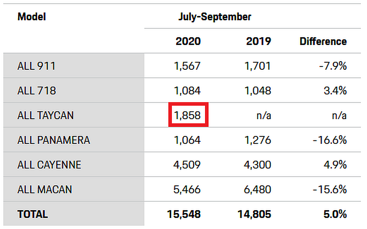
Task: Click the Difference column header
Action: click(323, 41)
